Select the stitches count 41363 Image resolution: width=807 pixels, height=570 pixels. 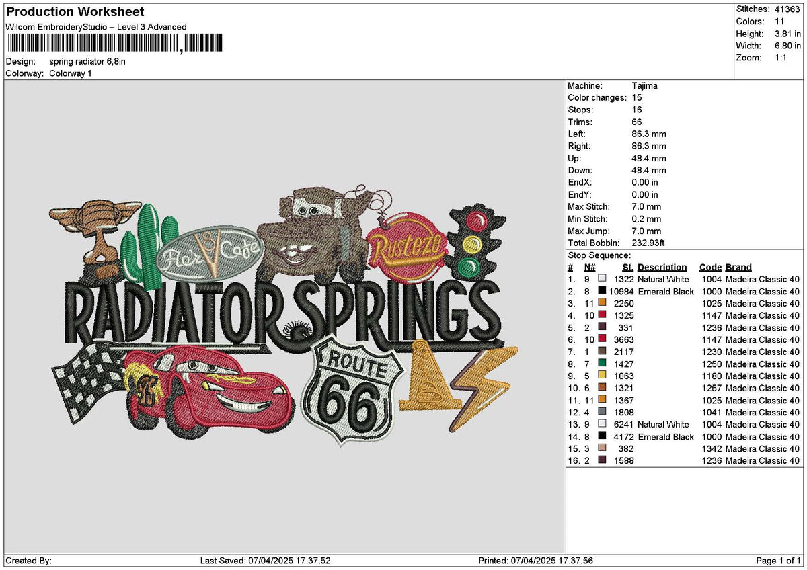pos(788,9)
